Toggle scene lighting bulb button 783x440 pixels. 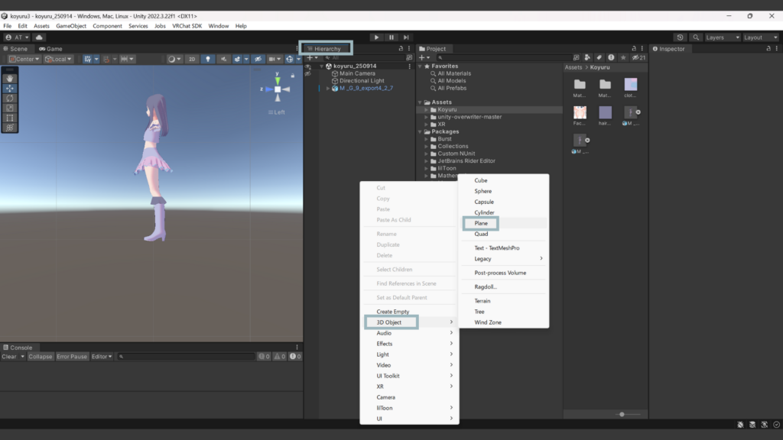point(208,59)
